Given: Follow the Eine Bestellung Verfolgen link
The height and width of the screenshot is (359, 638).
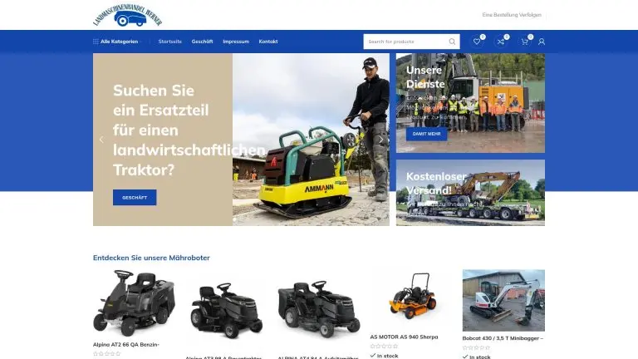Looking at the screenshot, I should (x=512, y=15).
